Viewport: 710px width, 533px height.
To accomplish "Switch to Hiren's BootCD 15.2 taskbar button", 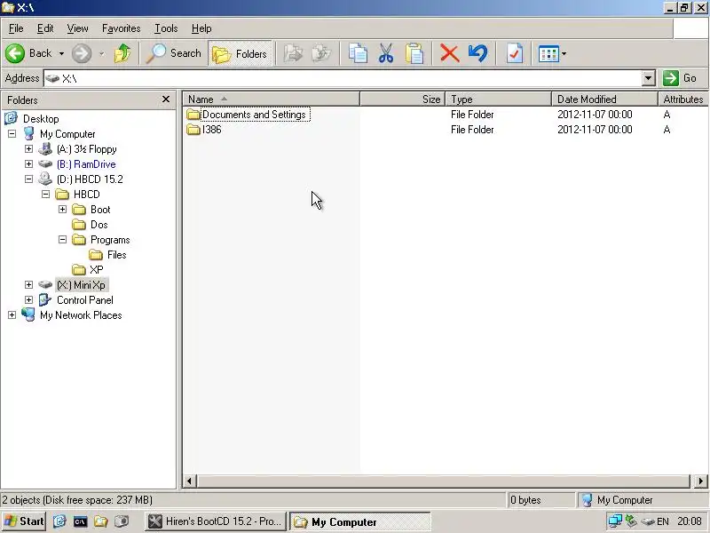I will click(217, 521).
